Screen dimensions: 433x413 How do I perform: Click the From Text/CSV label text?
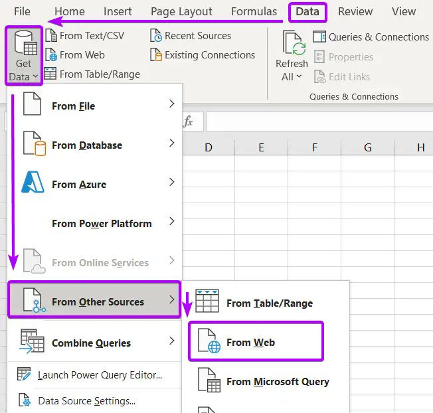click(92, 36)
